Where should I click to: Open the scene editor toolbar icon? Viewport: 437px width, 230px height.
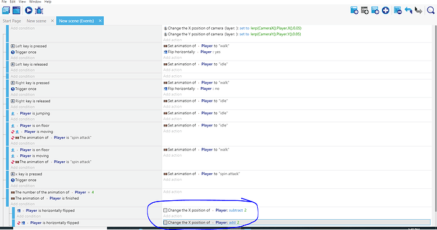pyautogui.click(x=16, y=10)
